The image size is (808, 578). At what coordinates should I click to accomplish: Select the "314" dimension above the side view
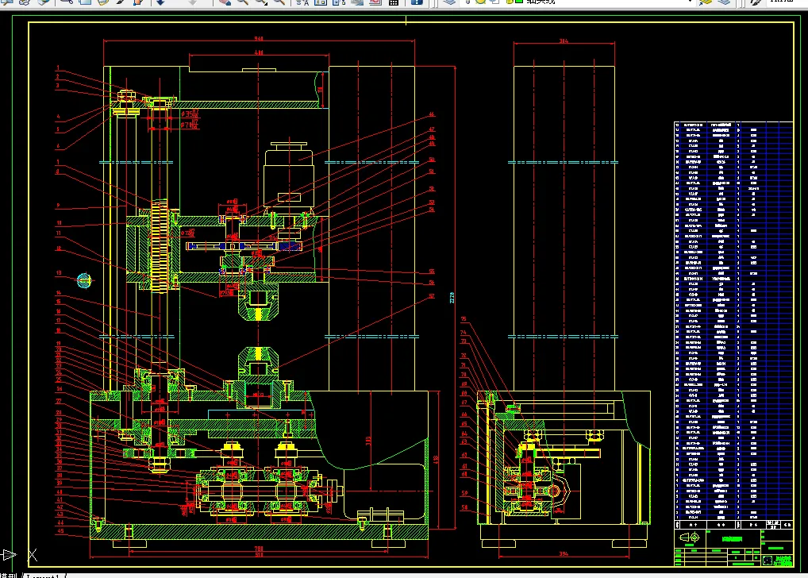564,40
